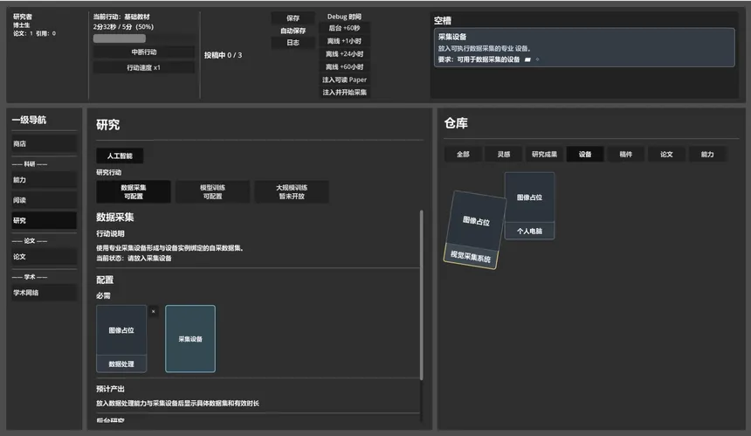
Task: Click the empty 采集设备 slot in config
Action: [x=190, y=339]
